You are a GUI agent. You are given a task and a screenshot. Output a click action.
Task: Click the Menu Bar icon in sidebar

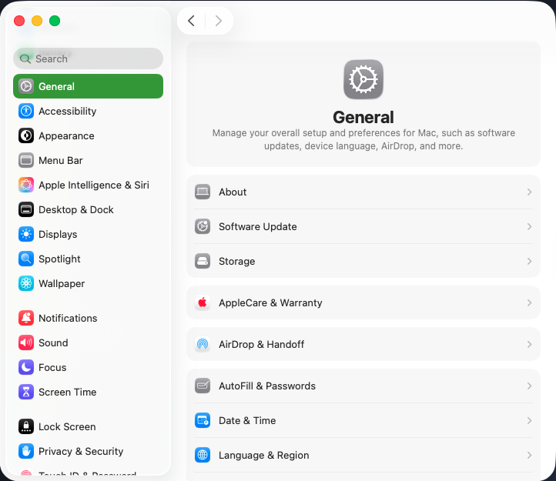point(26,160)
